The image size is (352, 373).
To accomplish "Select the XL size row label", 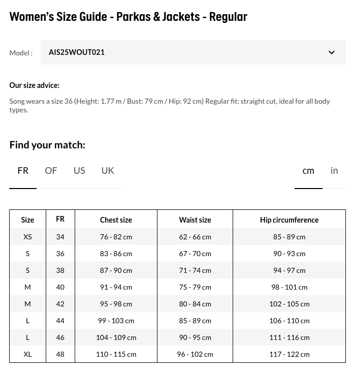I will (27, 354).
